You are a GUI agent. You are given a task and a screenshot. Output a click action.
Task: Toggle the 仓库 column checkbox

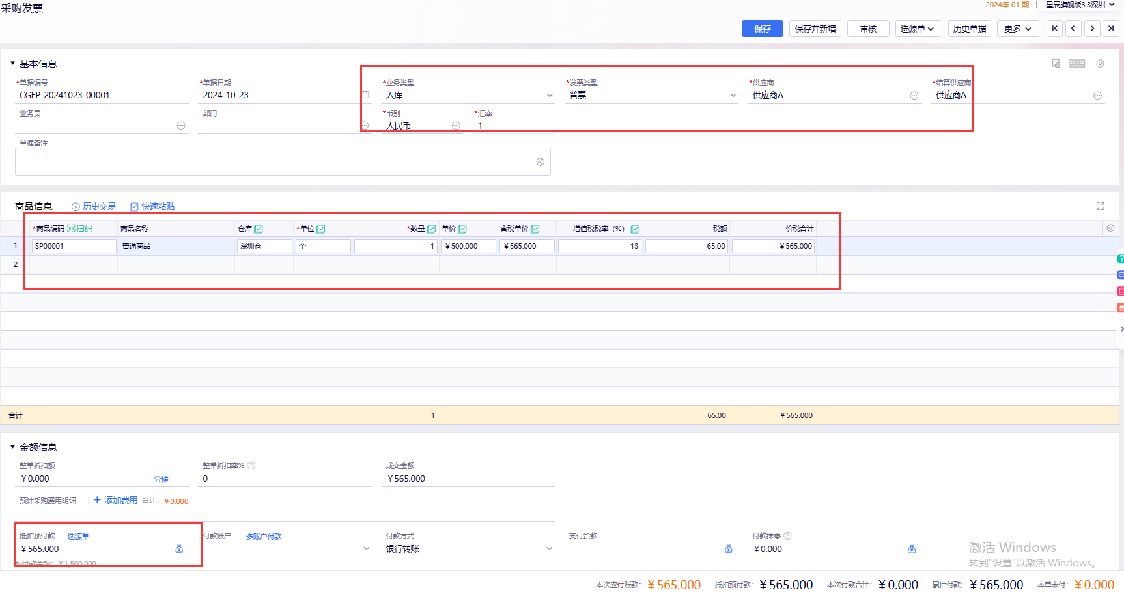[259, 229]
